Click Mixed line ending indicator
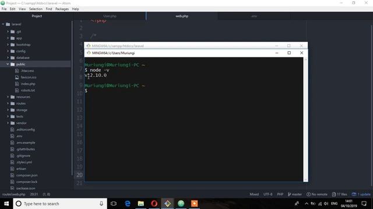The width and height of the screenshot is (373, 209). (x=254, y=194)
